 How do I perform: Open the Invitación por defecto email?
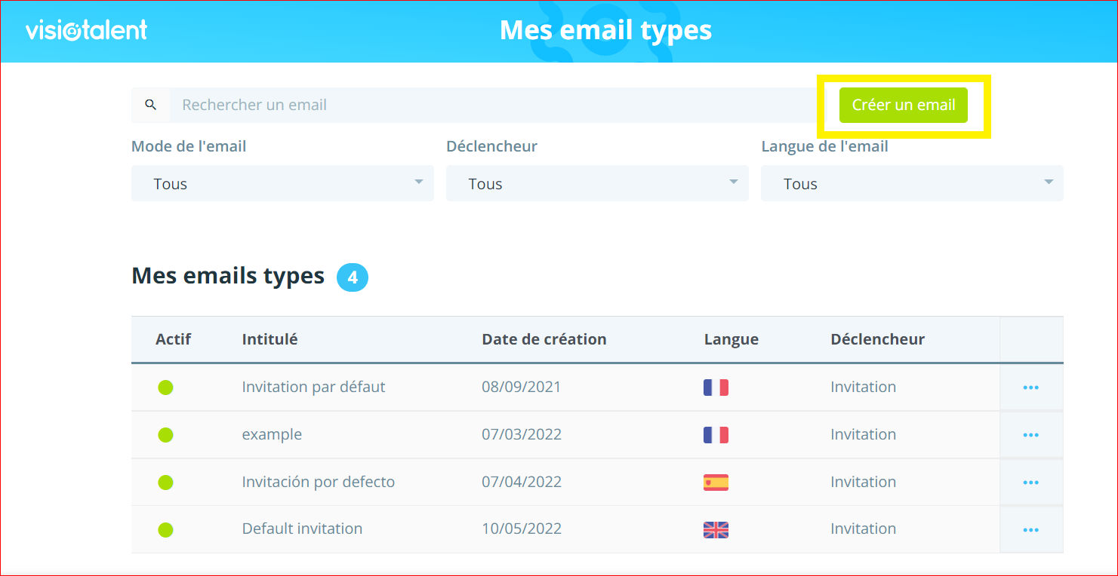(x=318, y=483)
